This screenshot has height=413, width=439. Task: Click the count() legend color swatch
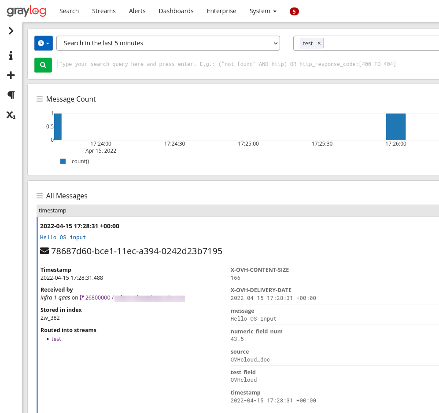(63, 161)
